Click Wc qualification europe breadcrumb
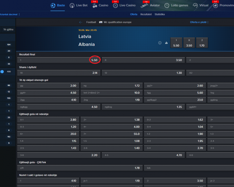The height and width of the screenshot is (187, 234). click(118, 22)
